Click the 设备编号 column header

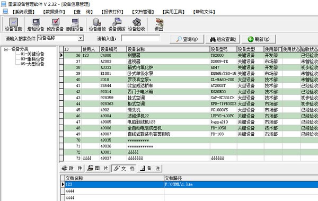tap(113, 49)
